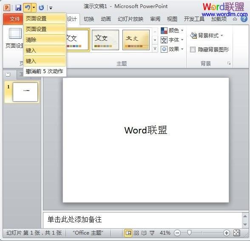
Task: Open the 背景样式 dropdown
Action: 207,36
